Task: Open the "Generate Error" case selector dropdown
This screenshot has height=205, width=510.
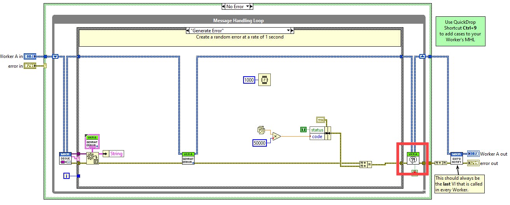Action: coord(289,30)
